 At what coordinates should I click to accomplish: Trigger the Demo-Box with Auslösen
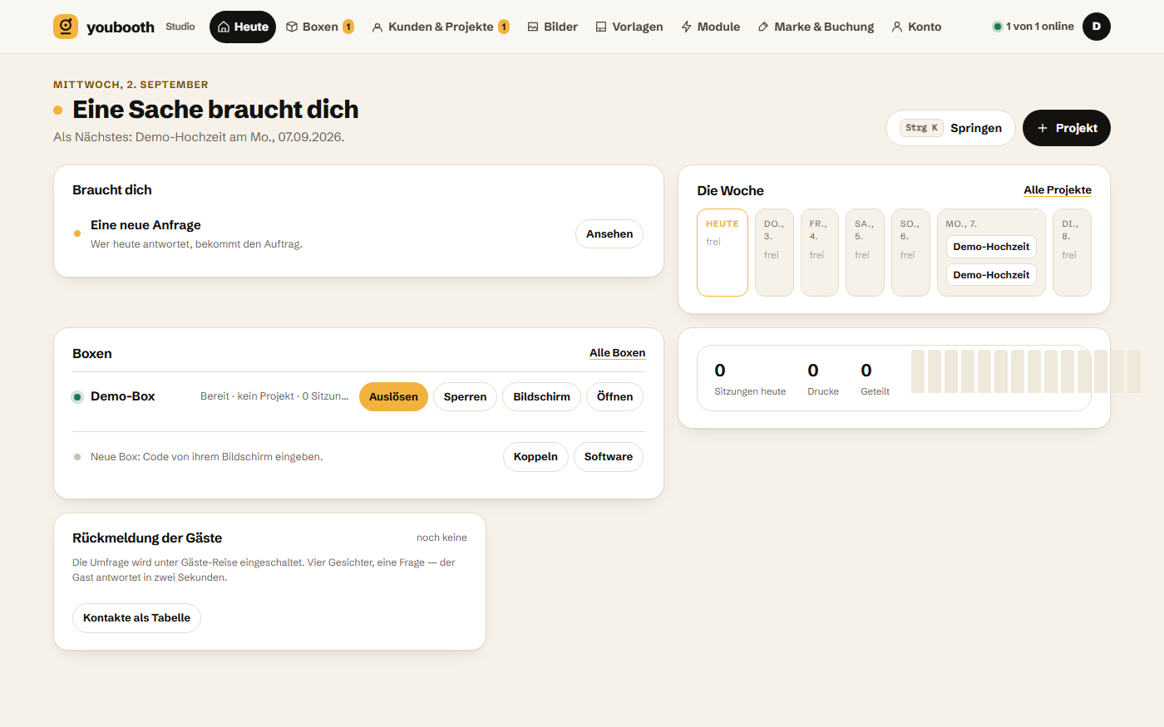pyautogui.click(x=393, y=397)
